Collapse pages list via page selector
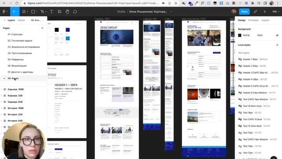 (x=37, y=20)
